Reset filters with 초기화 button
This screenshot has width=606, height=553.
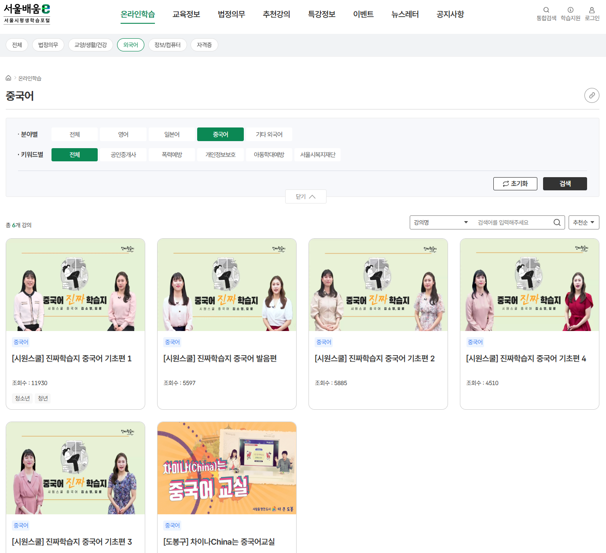515,184
